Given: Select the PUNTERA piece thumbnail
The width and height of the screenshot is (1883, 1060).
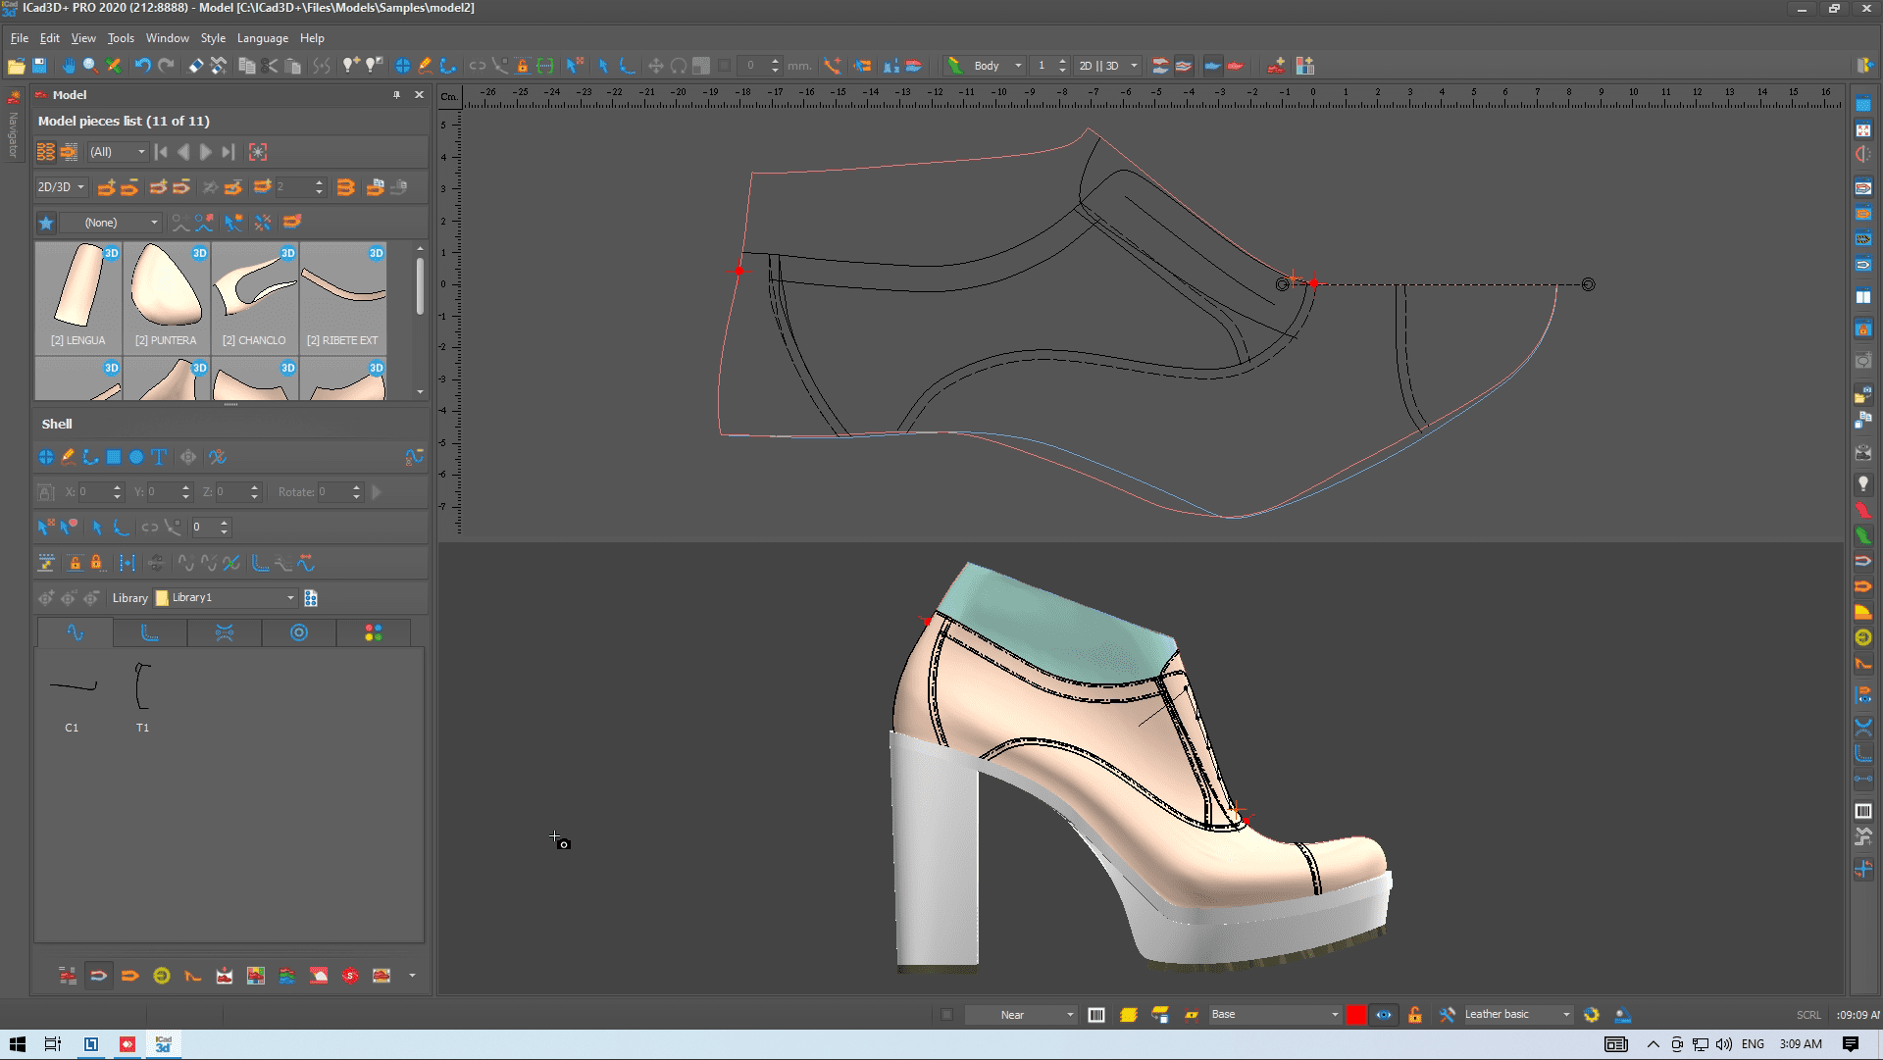Looking at the screenshot, I should click(x=167, y=296).
